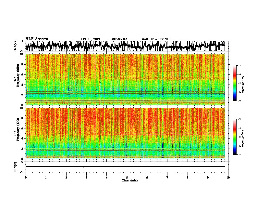Click the "ch.3(V)" axis label
The image size is (257, 199).
[x=15, y=167]
